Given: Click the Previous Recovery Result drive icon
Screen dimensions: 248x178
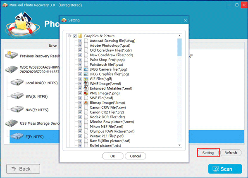Looking at the screenshot, I should point(11,55).
